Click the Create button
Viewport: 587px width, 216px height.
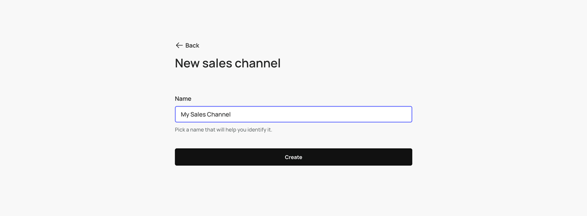tap(293, 157)
